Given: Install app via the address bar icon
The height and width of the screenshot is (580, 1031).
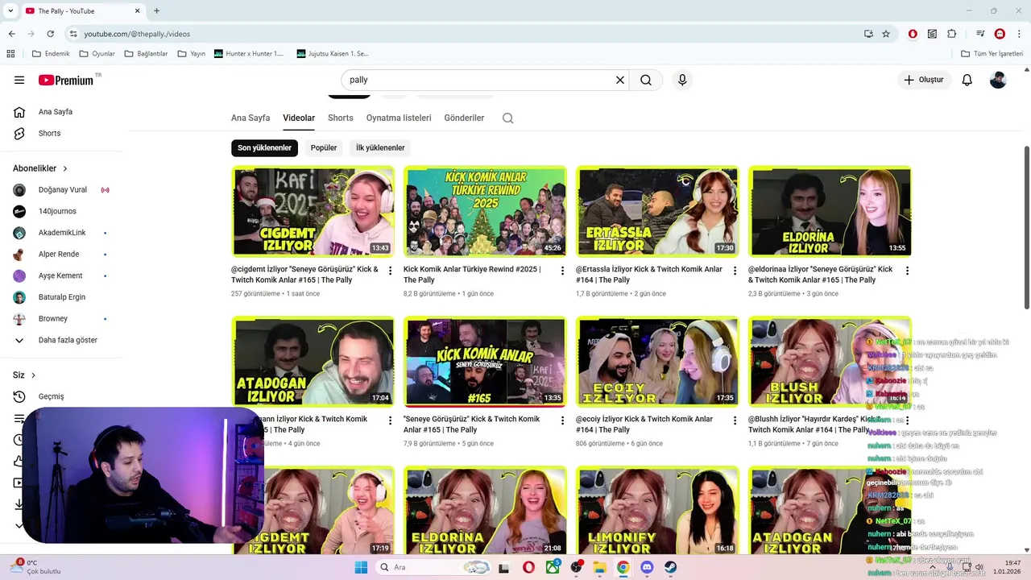Looking at the screenshot, I should tap(868, 34).
